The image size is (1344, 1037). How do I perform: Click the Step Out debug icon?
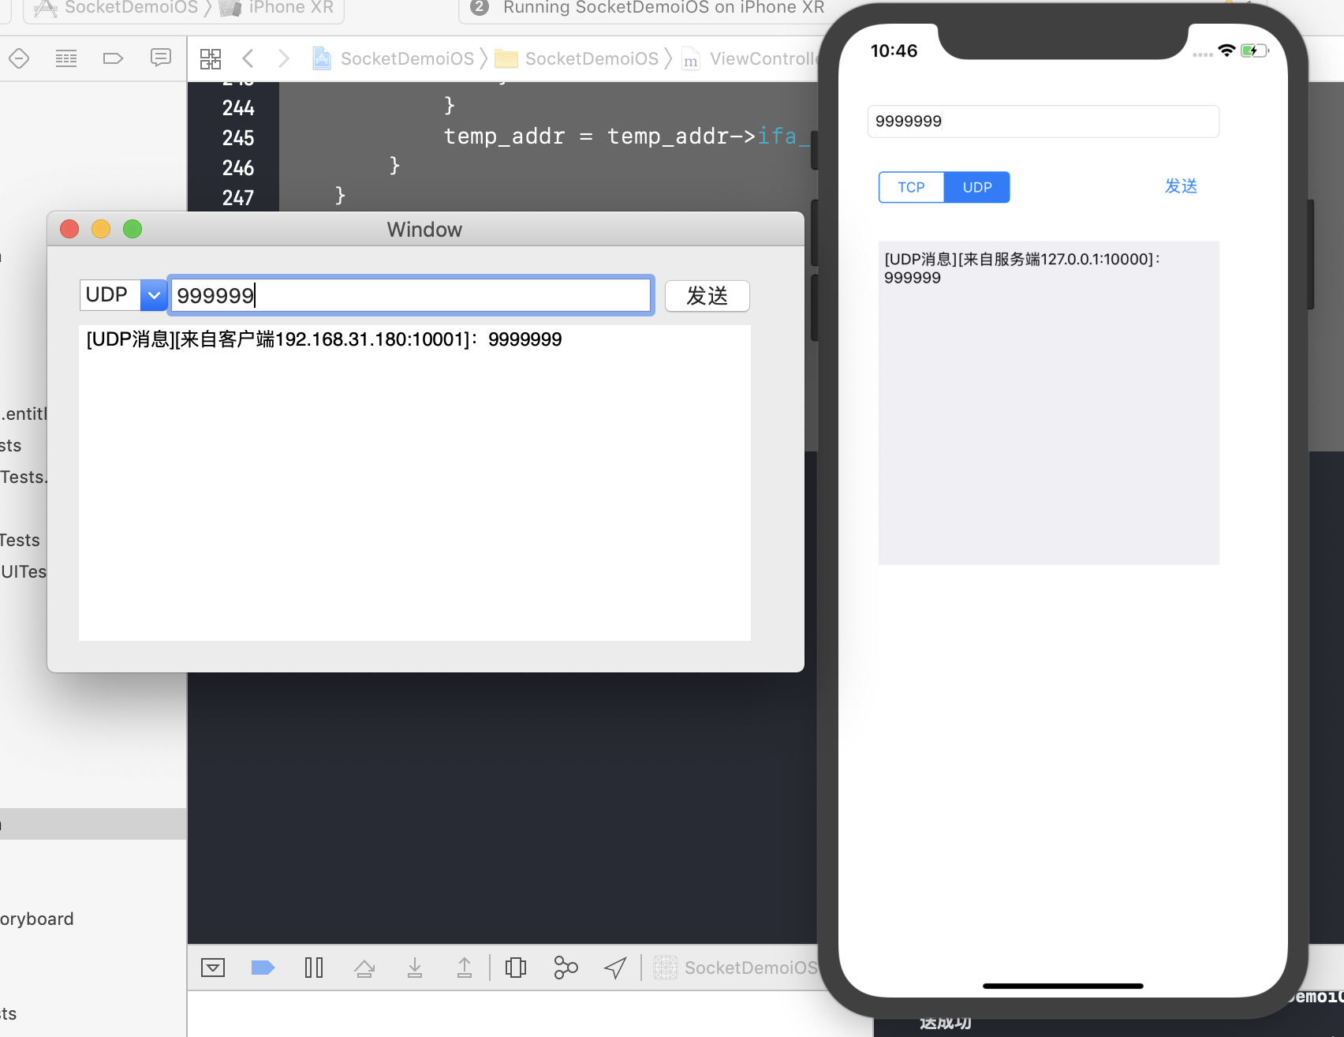pyautogui.click(x=465, y=968)
